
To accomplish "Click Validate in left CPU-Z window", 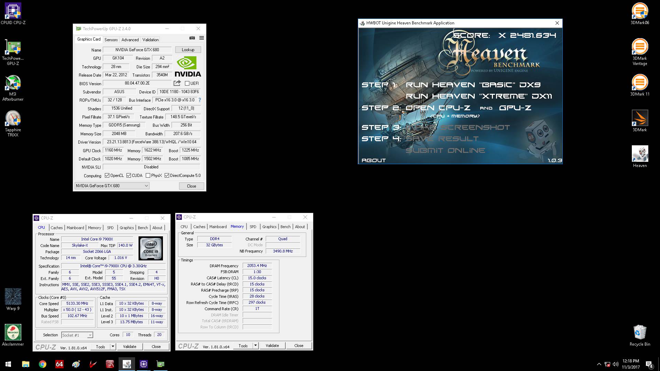I will coord(130,347).
